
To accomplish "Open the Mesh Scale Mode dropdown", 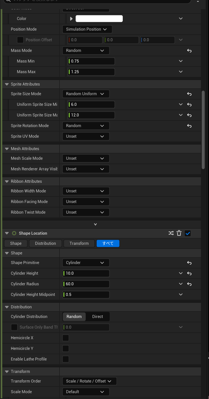I will tap(86, 158).
